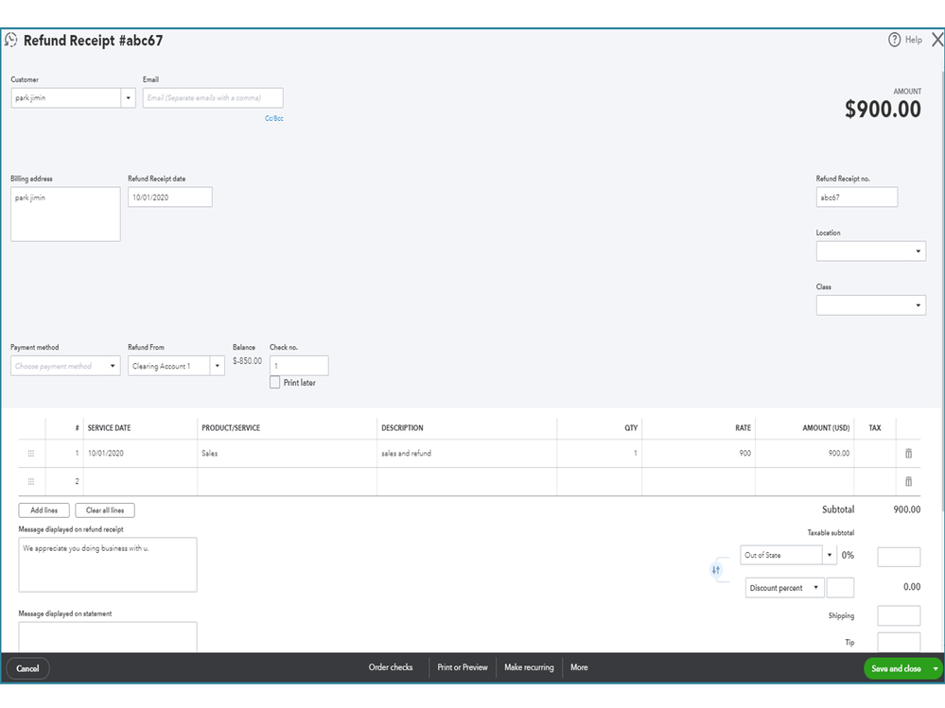The height and width of the screenshot is (708, 945).
Task: Click the Refund Receipt date field
Action: coord(169,198)
